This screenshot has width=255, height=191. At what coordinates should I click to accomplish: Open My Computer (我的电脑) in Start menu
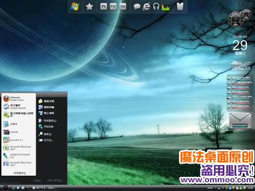click(x=46, y=107)
